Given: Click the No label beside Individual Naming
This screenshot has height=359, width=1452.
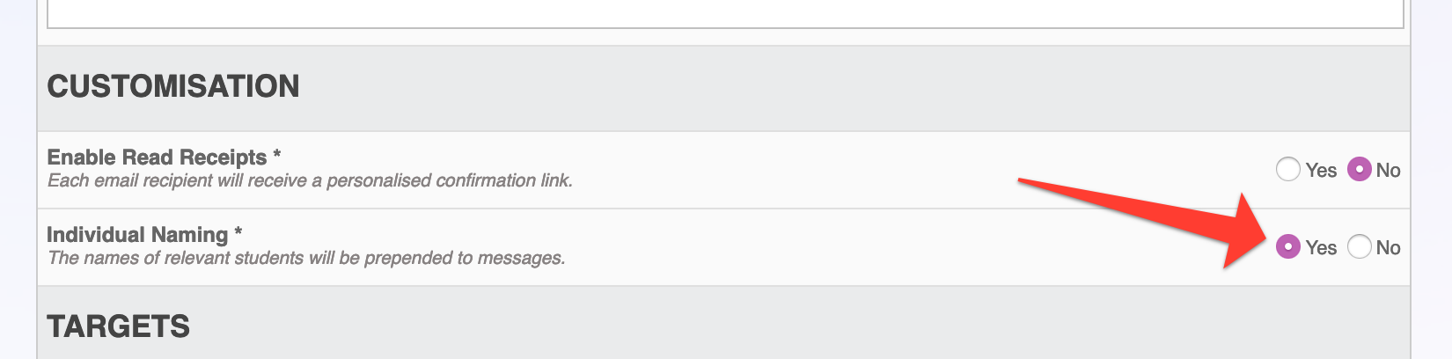Looking at the screenshot, I should [1388, 248].
